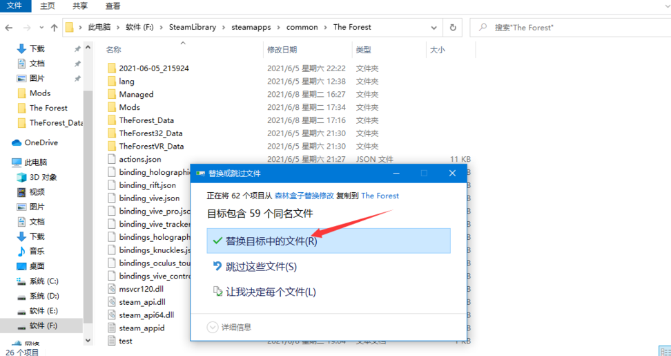Go forward with the forward arrow

tap(26, 28)
